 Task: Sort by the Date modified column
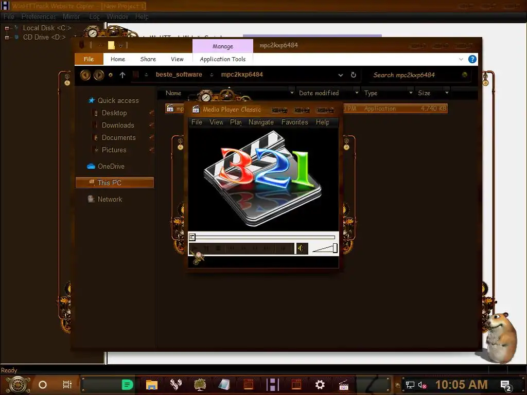click(319, 93)
